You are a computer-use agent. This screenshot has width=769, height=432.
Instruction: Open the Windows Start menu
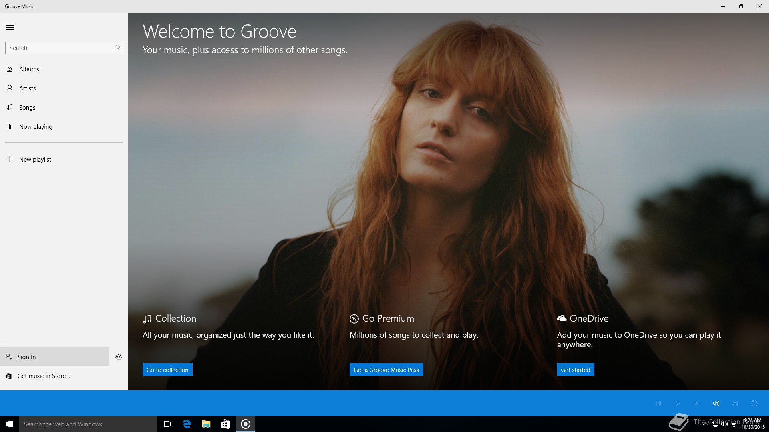tap(10, 424)
